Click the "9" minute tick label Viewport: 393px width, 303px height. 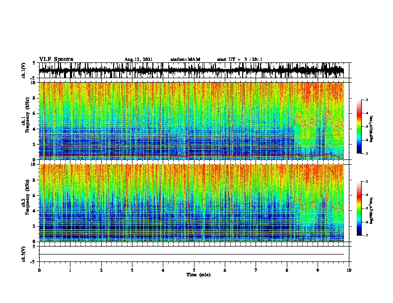click(x=318, y=270)
